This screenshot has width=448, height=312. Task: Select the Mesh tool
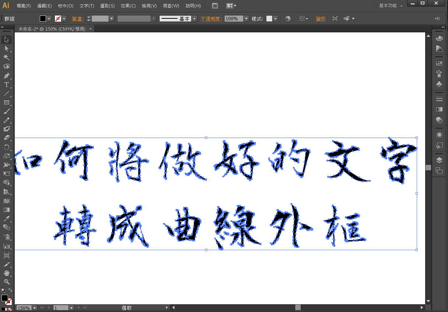pos(7,201)
